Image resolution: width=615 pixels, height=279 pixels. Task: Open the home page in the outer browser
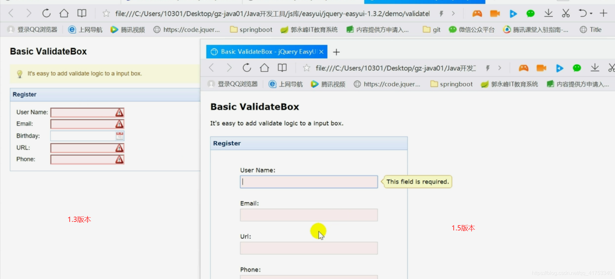point(64,13)
